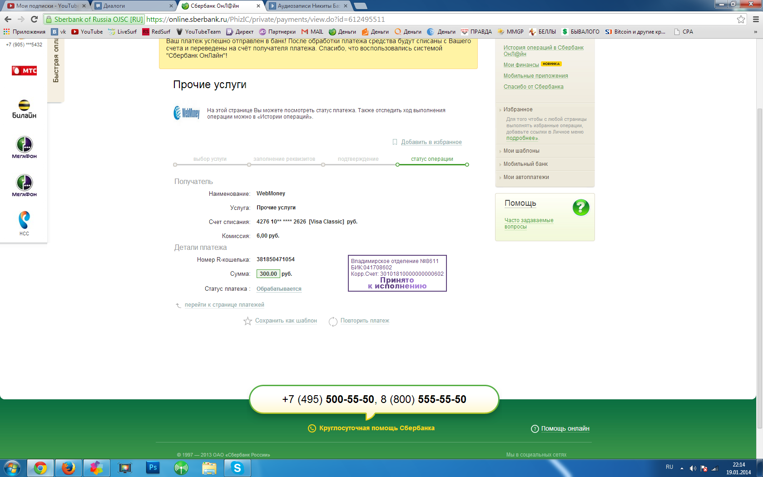Launch Firefox from the taskbar
Screen dimensions: 763x477
click(x=69, y=468)
